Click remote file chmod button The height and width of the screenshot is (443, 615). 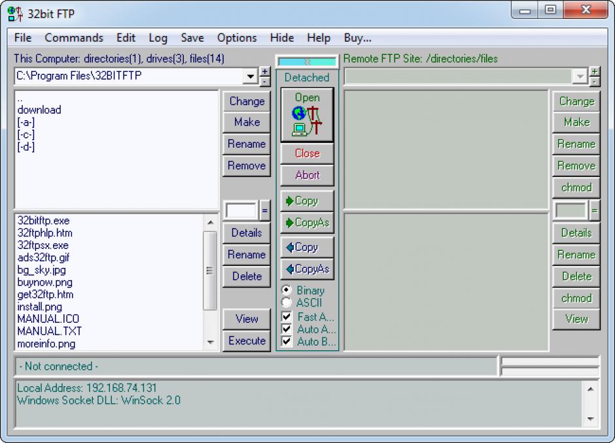(x=576, y=299)
